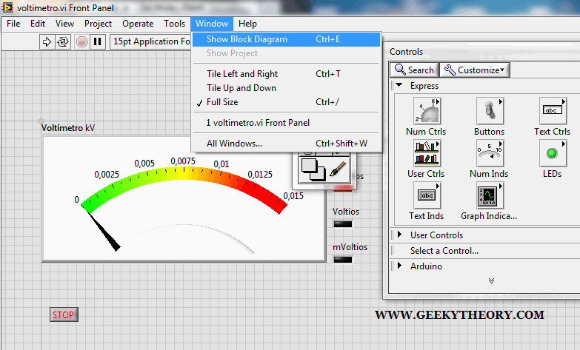This screenshot has height=350, width=580.
Task: Open the Project menu
Action: click(x=98, y=24)
